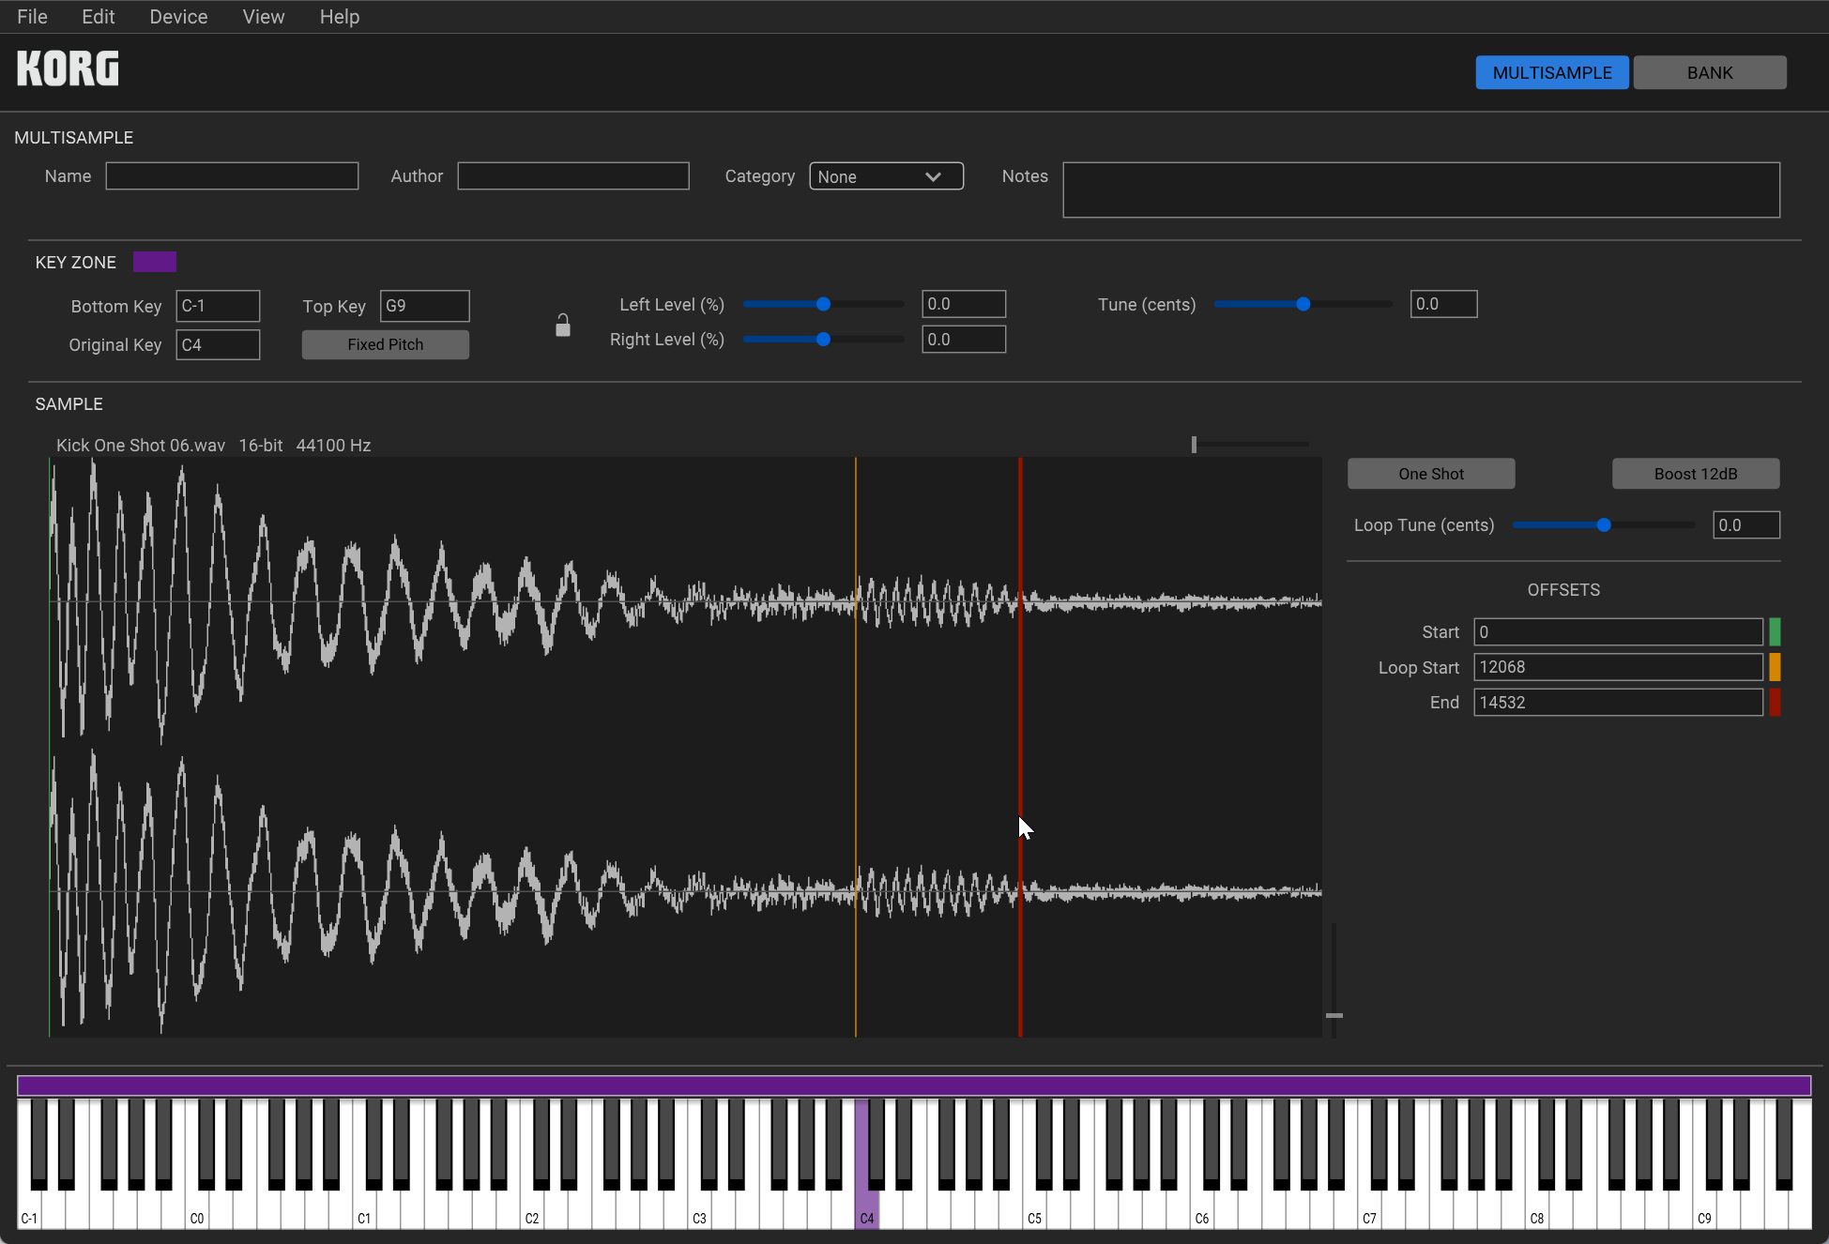Click the purple Key Zone color swatch
This screenshot has height=1244, width=1829.
[x=155, y=262]
